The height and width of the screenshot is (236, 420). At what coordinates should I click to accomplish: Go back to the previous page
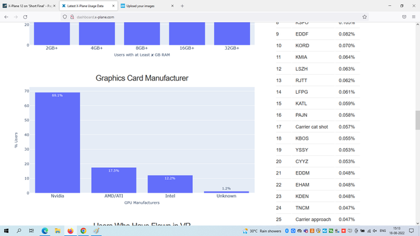pos(6,17)
